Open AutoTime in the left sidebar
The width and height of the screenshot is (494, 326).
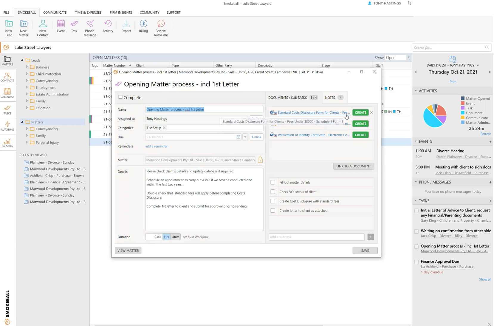click(x=7, y=126)
